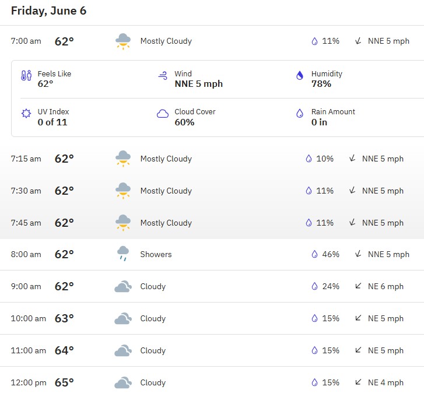
Task: Expand the 9:00 am Cloudy row
Action: (212, 286)
